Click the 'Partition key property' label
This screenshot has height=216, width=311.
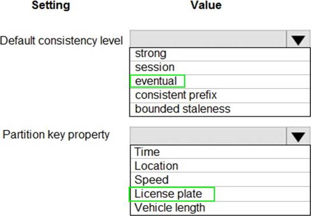pos(56,135)
